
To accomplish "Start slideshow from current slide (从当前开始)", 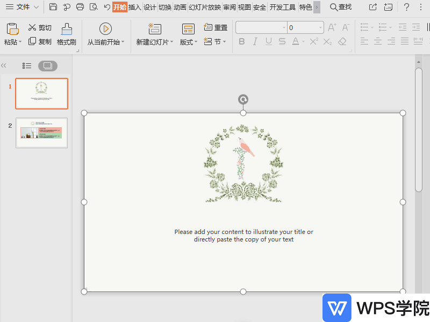I will [x=105, y=29].
